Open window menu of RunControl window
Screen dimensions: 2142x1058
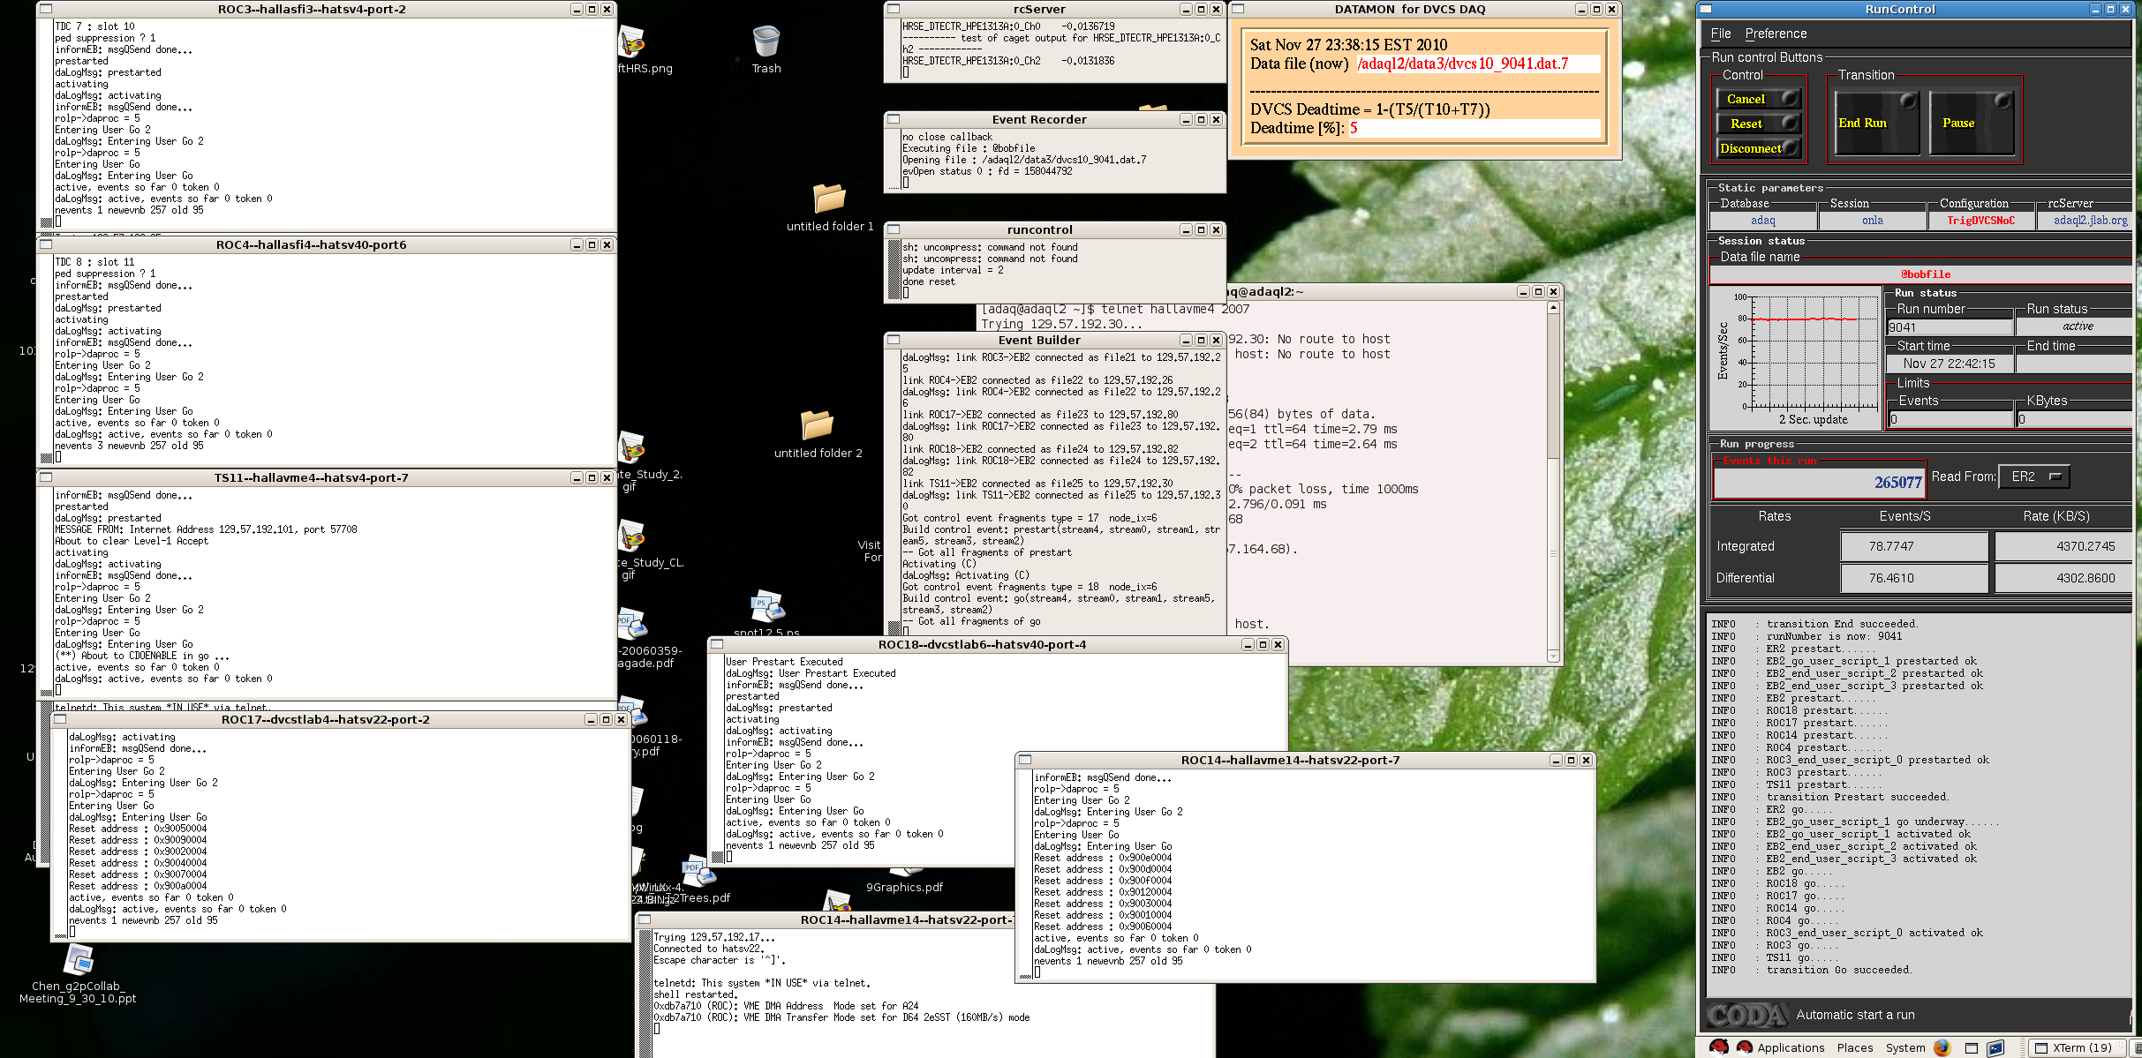[1706, 9]
